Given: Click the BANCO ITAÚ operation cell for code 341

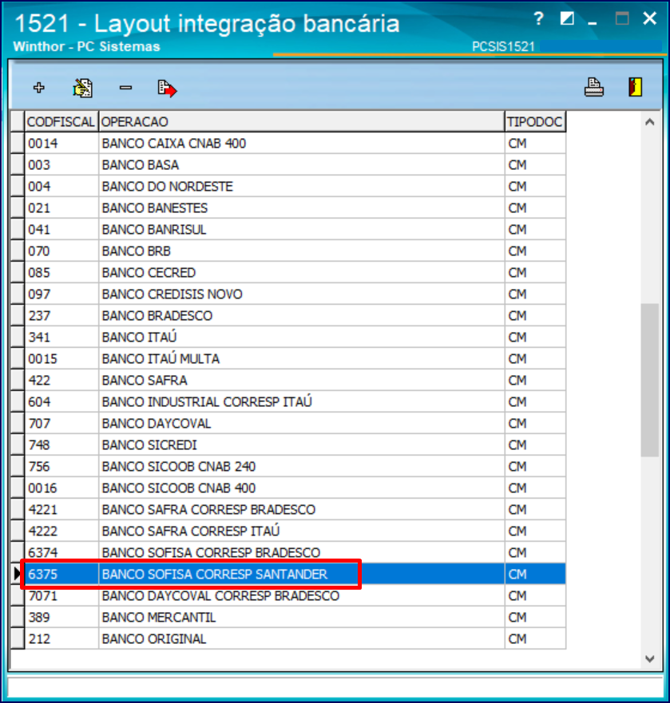Looking at the screenshot, I should click(301, 338).
